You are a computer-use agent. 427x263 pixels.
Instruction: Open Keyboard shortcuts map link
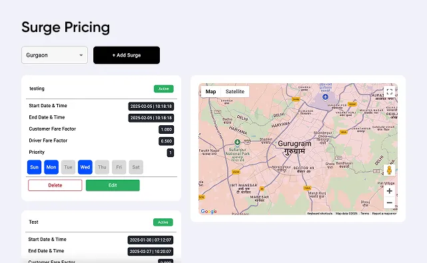click(x=320, y=214)
